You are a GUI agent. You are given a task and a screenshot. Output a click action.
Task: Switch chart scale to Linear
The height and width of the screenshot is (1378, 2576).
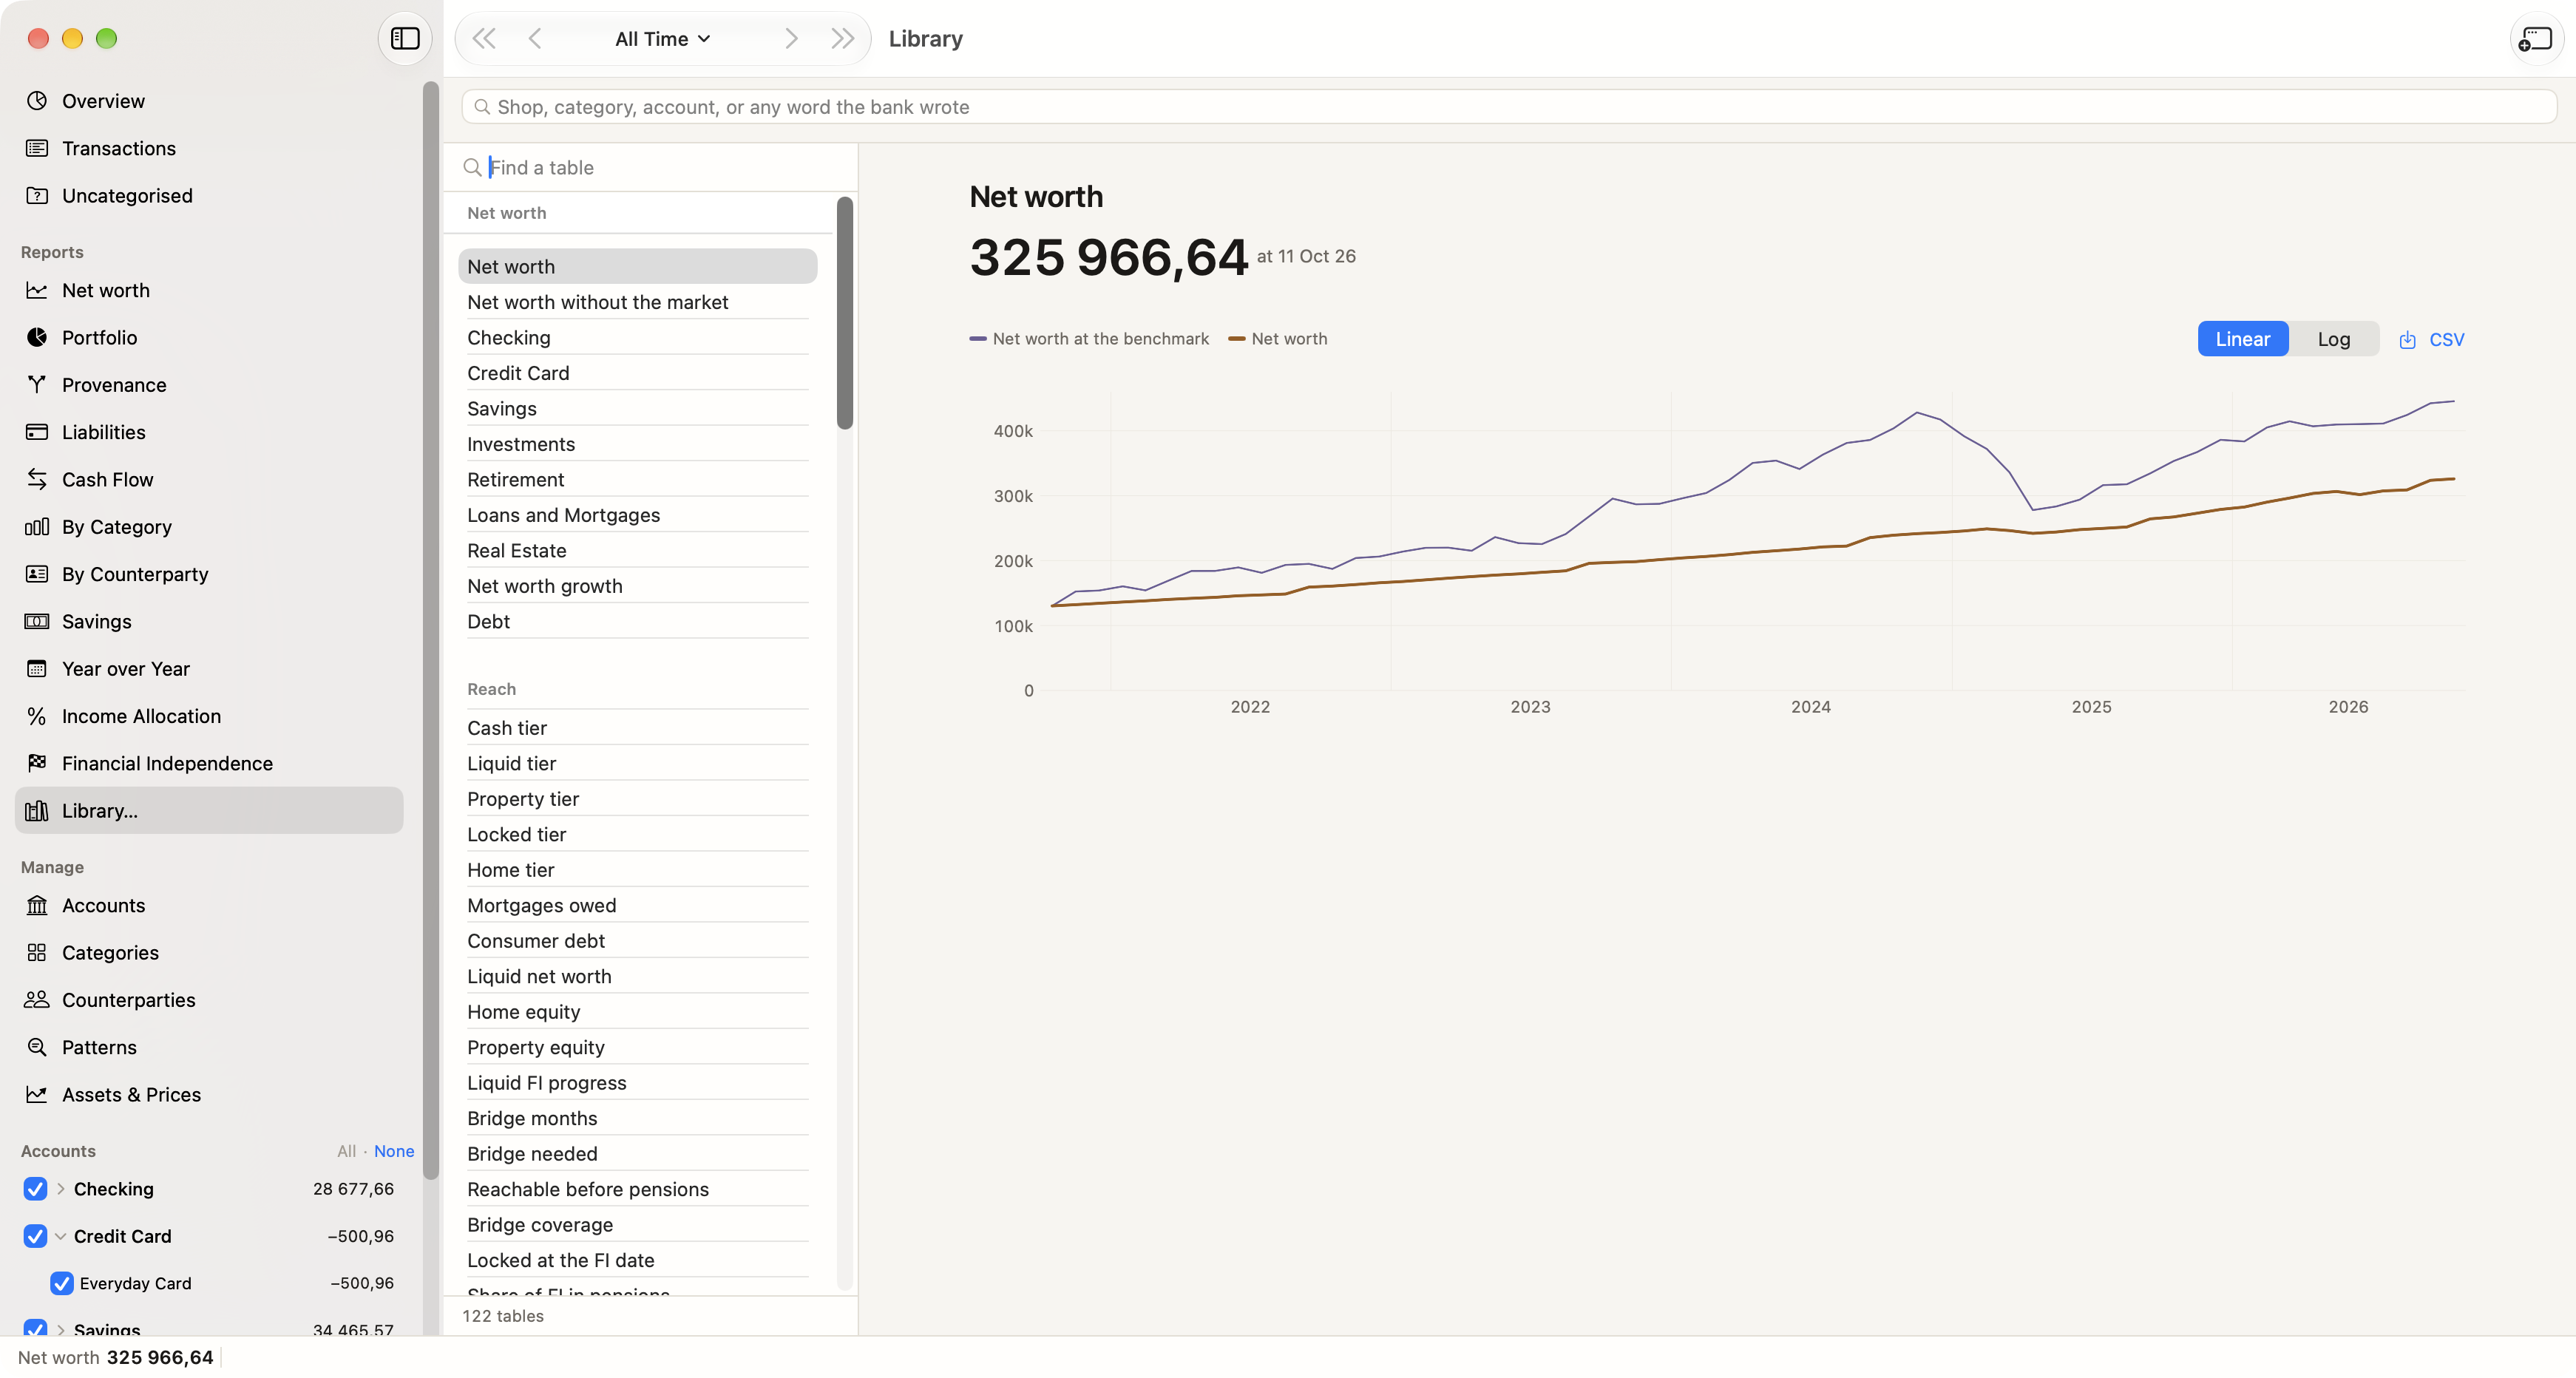(x=2242, y=340)
